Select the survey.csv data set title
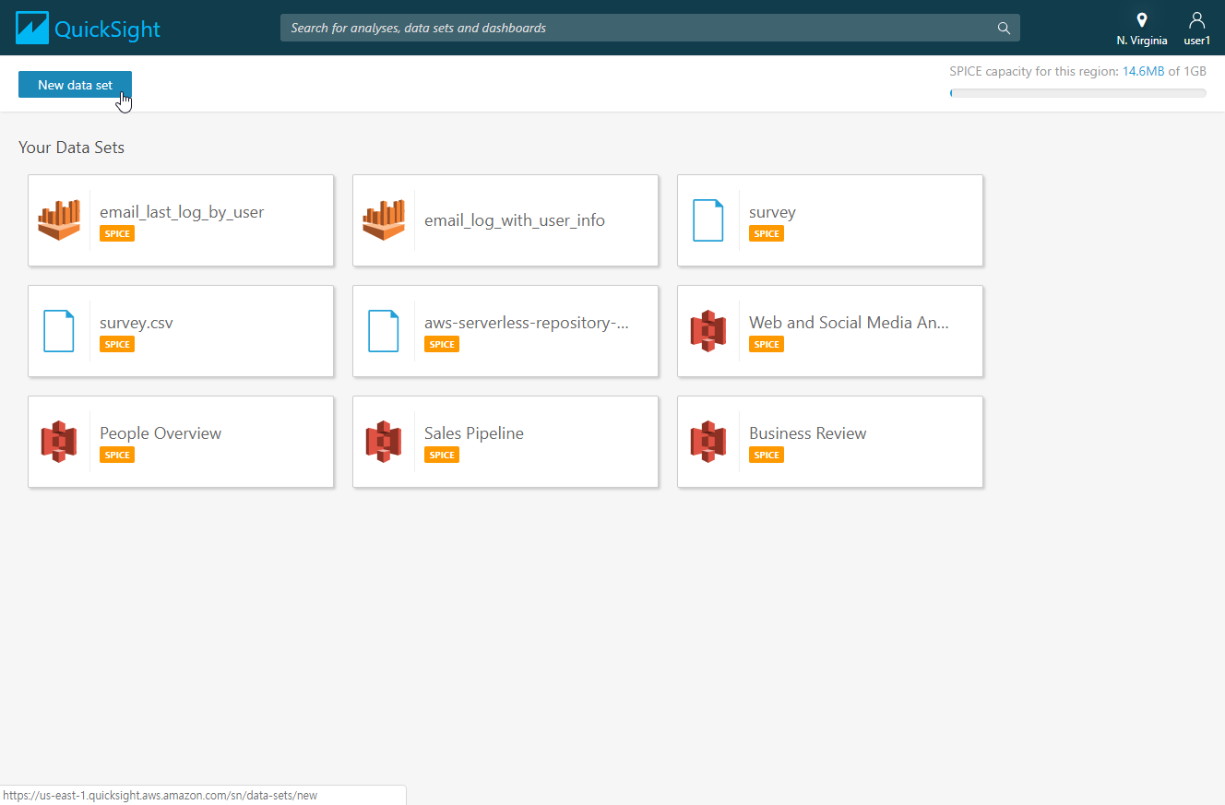This screenshot has width=1225, height=805. [137, 323]
